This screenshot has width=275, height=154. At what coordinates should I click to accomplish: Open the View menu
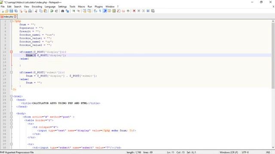[27, 7]
